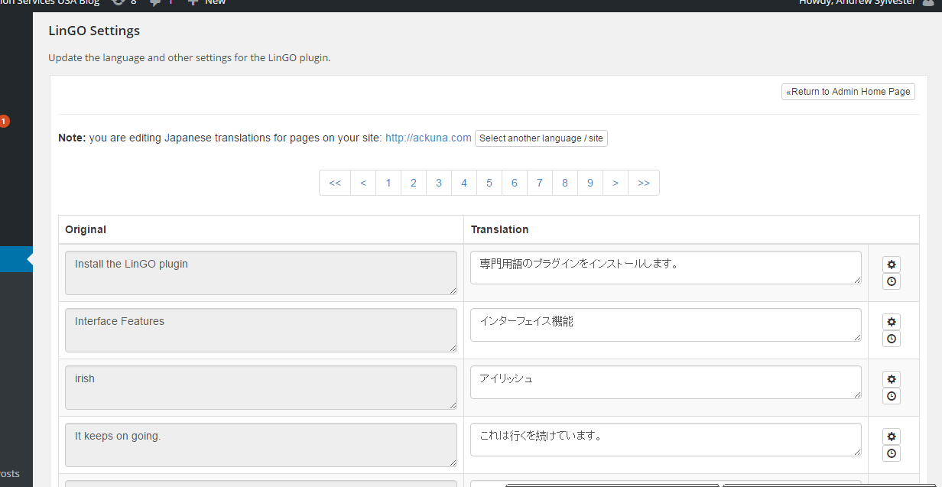This screenshot has width=942, height=487.
Task: Jump to last page with >> button
Action: click(644, 183)
